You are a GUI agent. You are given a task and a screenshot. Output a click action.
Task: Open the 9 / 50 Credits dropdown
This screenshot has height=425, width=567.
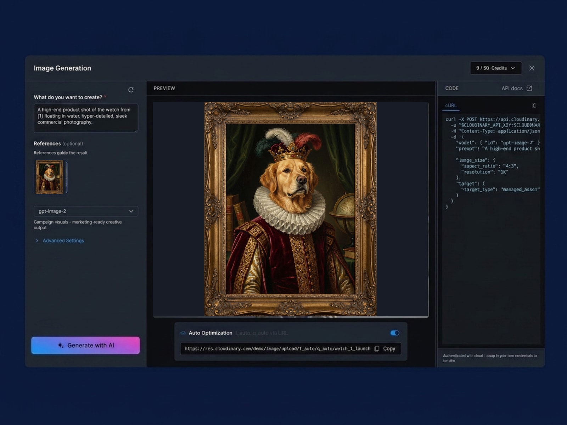(x=496, y=68)
